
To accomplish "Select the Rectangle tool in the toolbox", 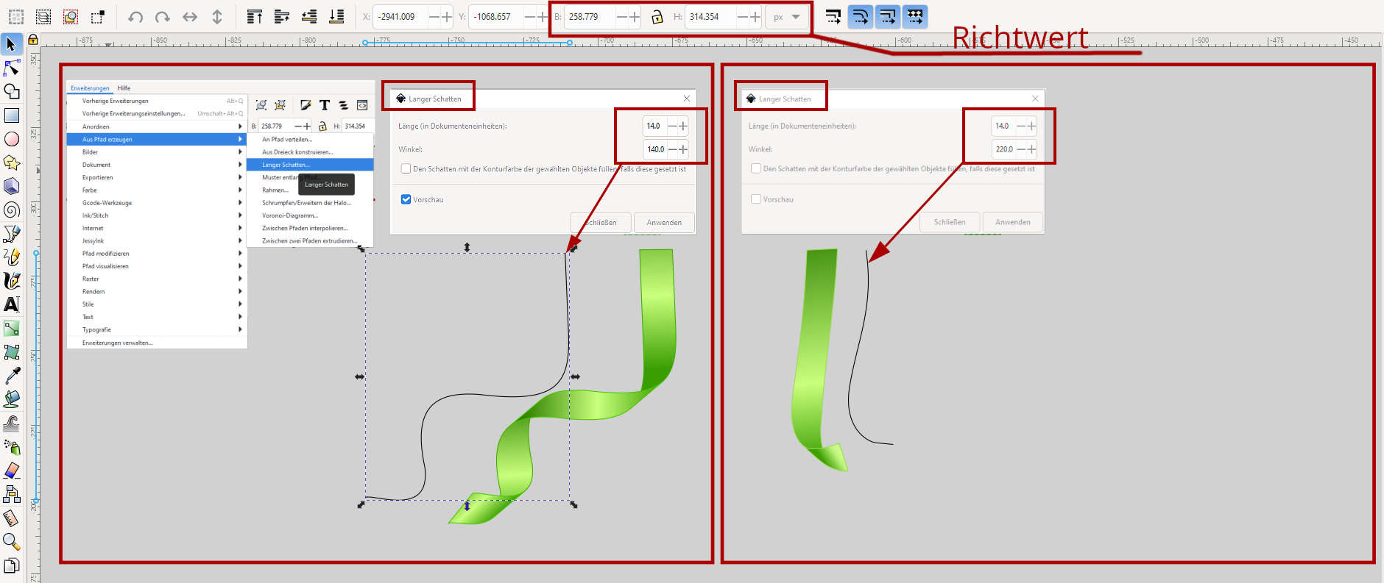I will point(12,115).
